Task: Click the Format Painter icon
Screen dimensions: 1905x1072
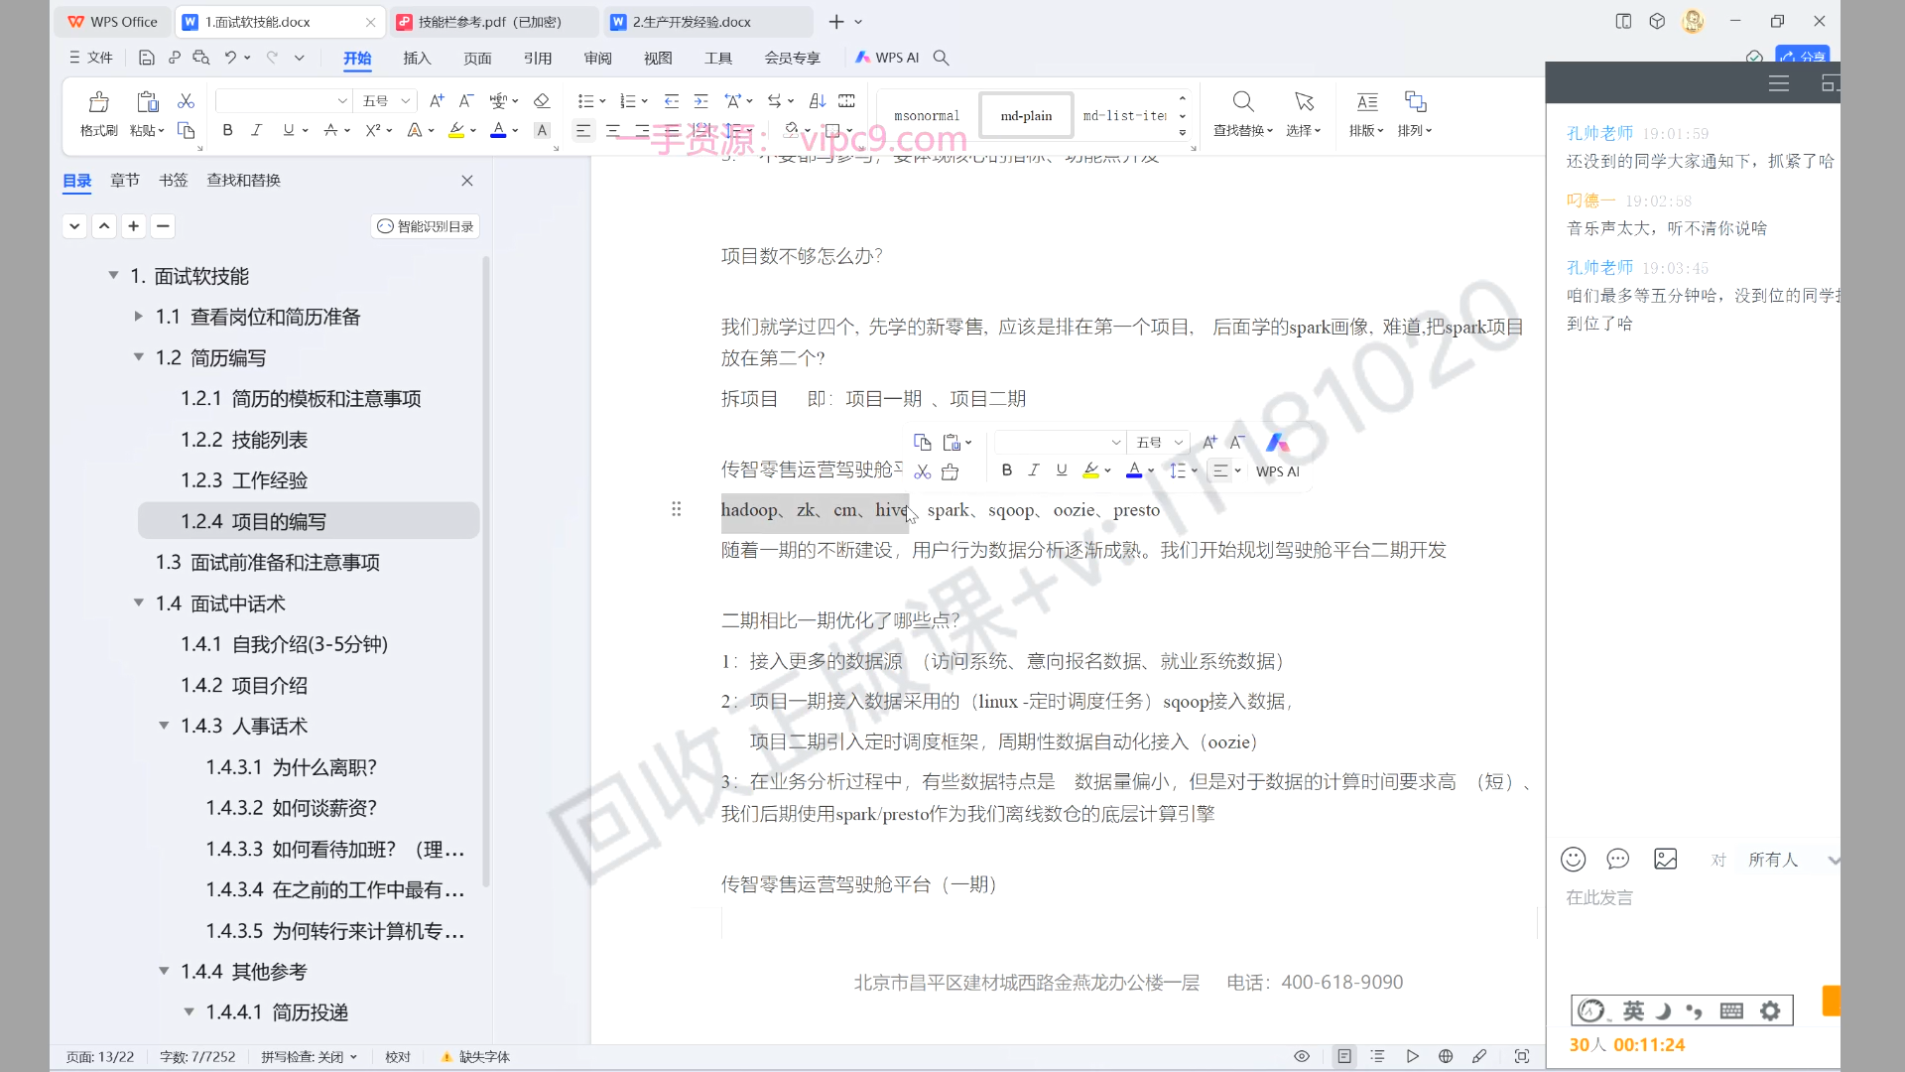Action: coord(98,102)
